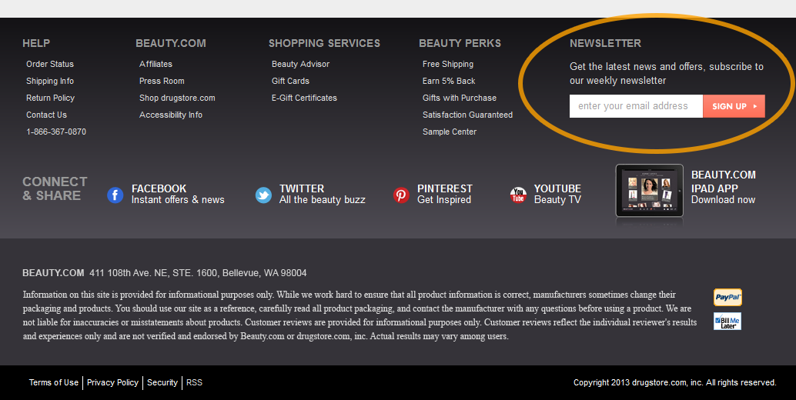796x400 pixels.
Task: Click the PayPal badge icon
Action: (x=727, y=297)
